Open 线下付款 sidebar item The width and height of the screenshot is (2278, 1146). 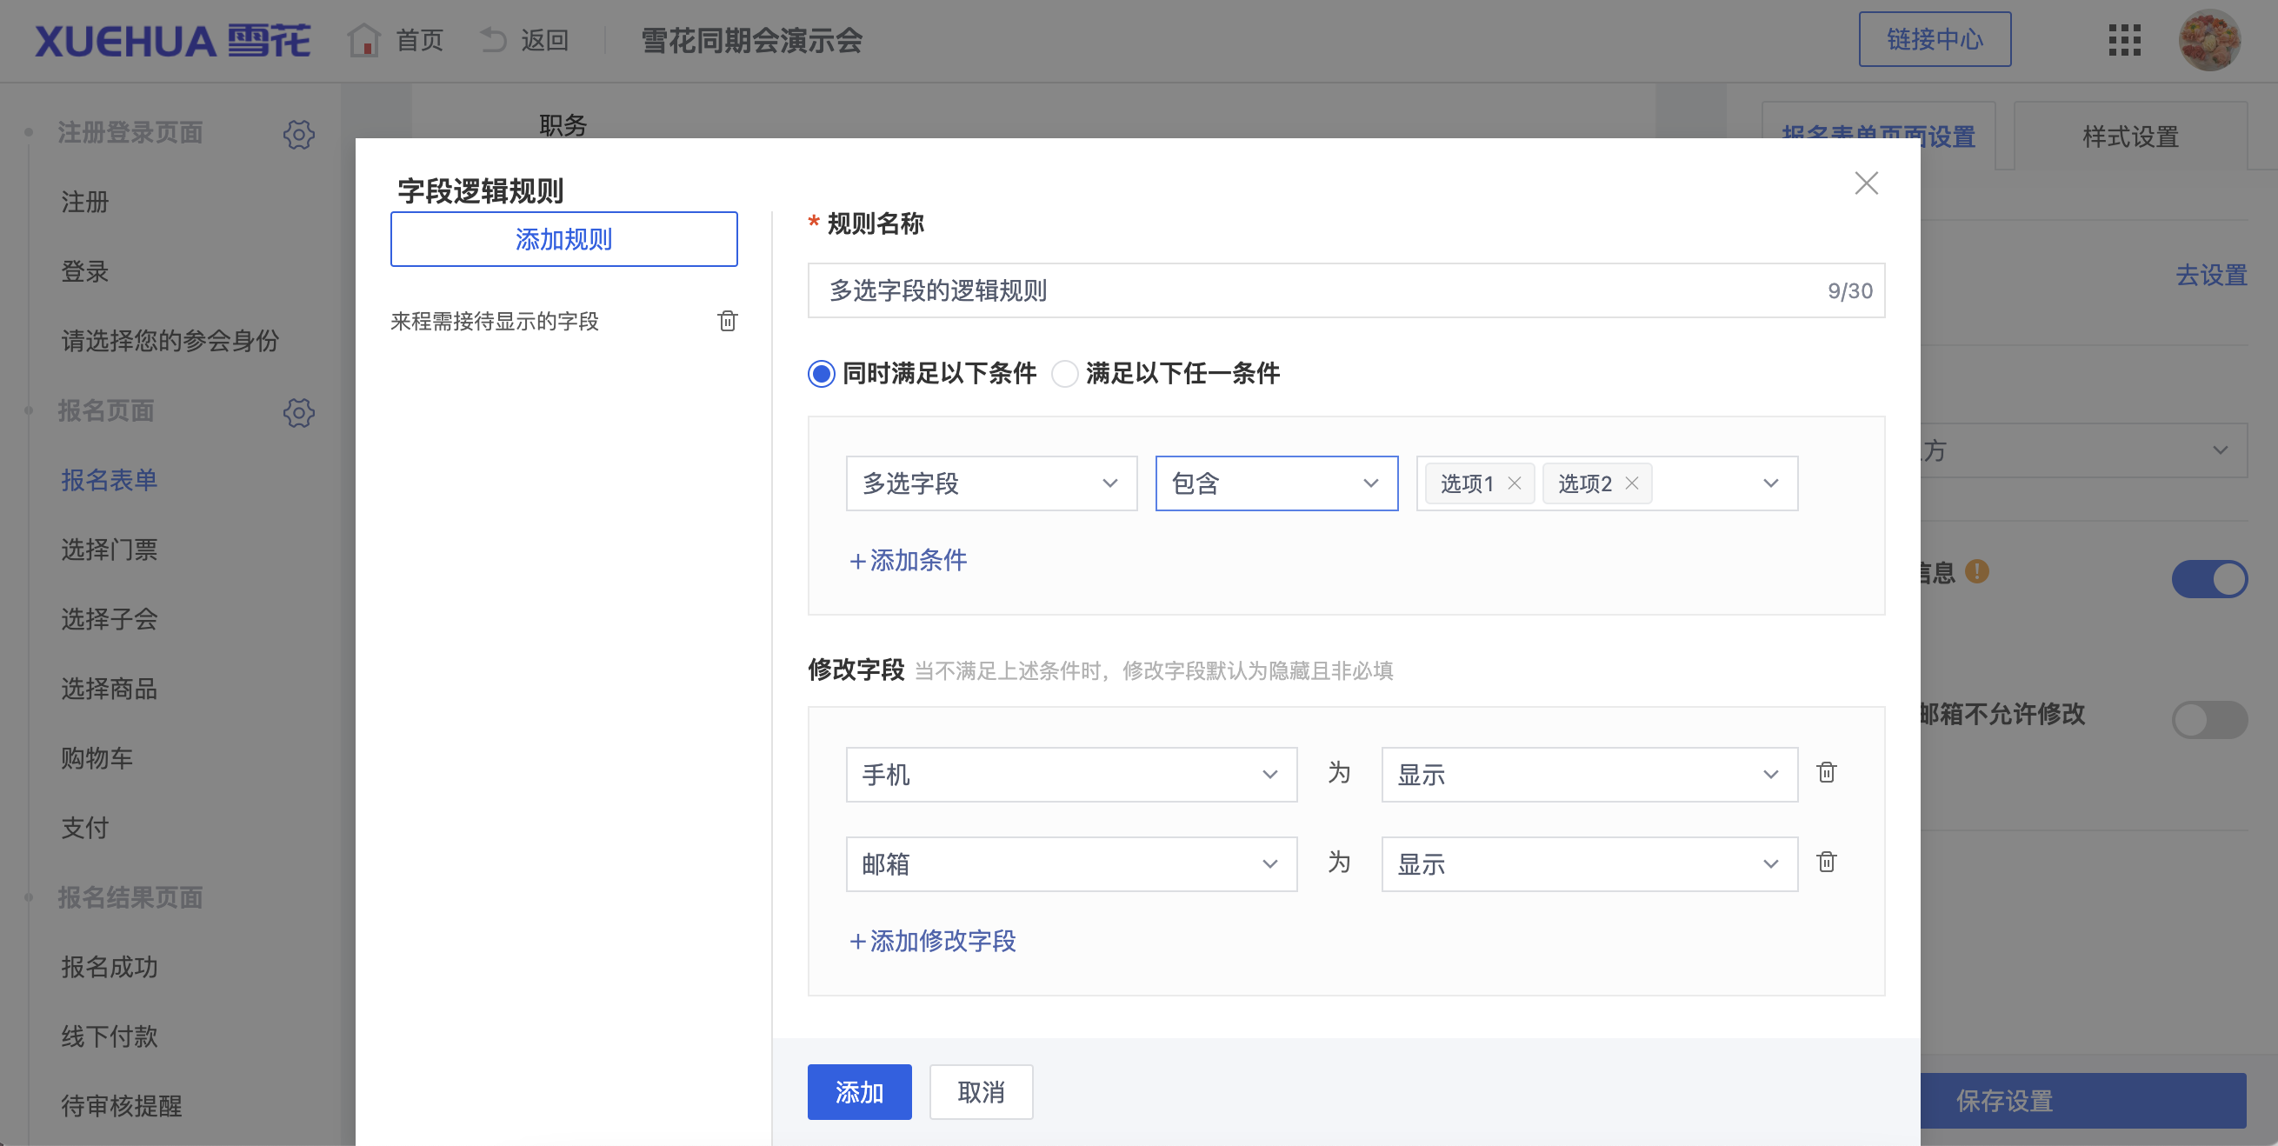(x=110, y=1036)
